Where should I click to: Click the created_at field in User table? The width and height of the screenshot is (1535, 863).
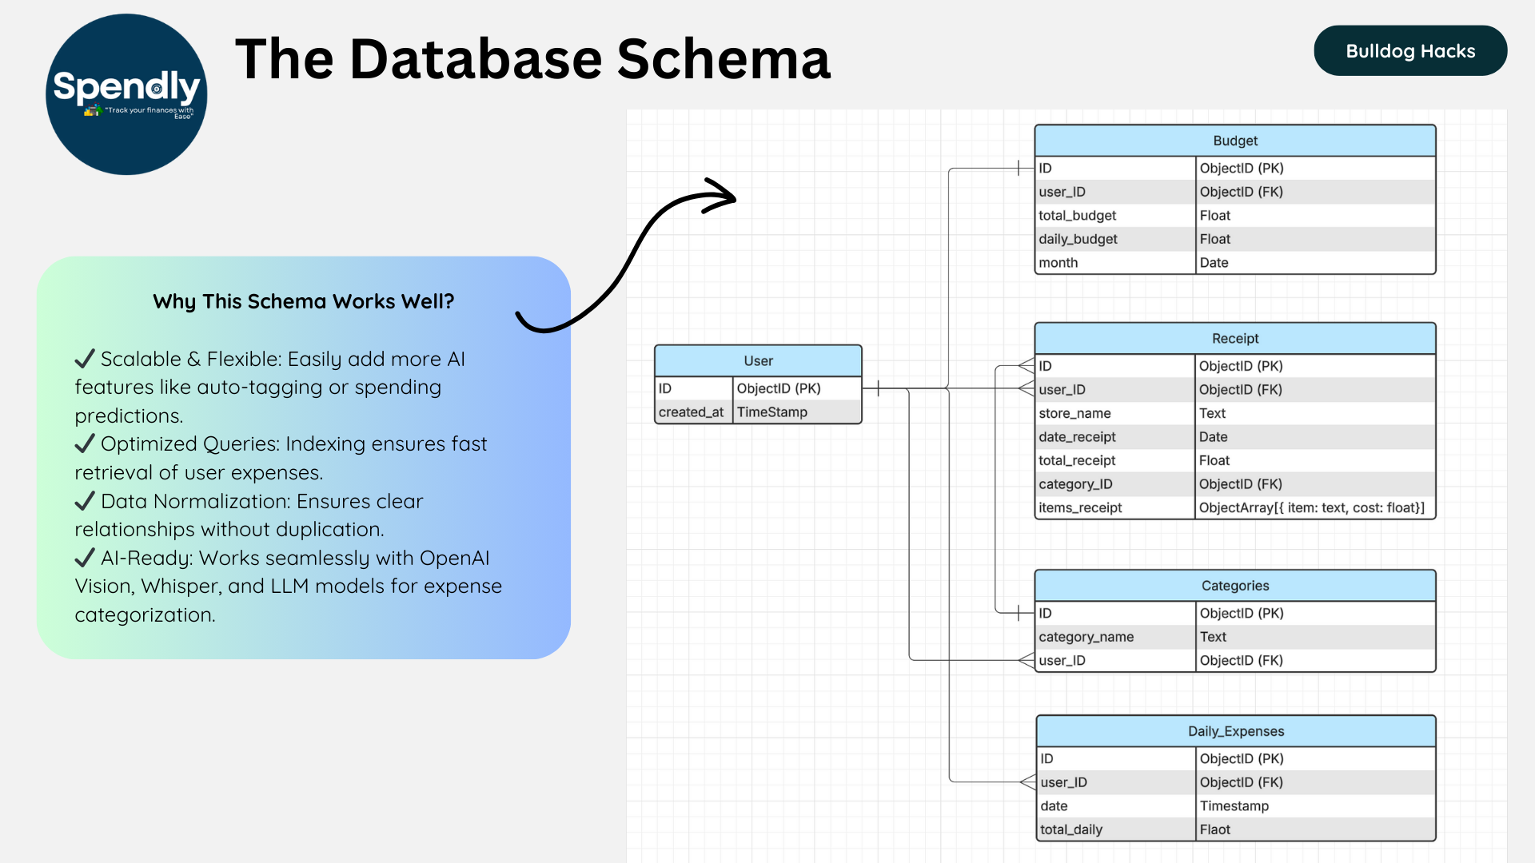click(x=691, y=412)
